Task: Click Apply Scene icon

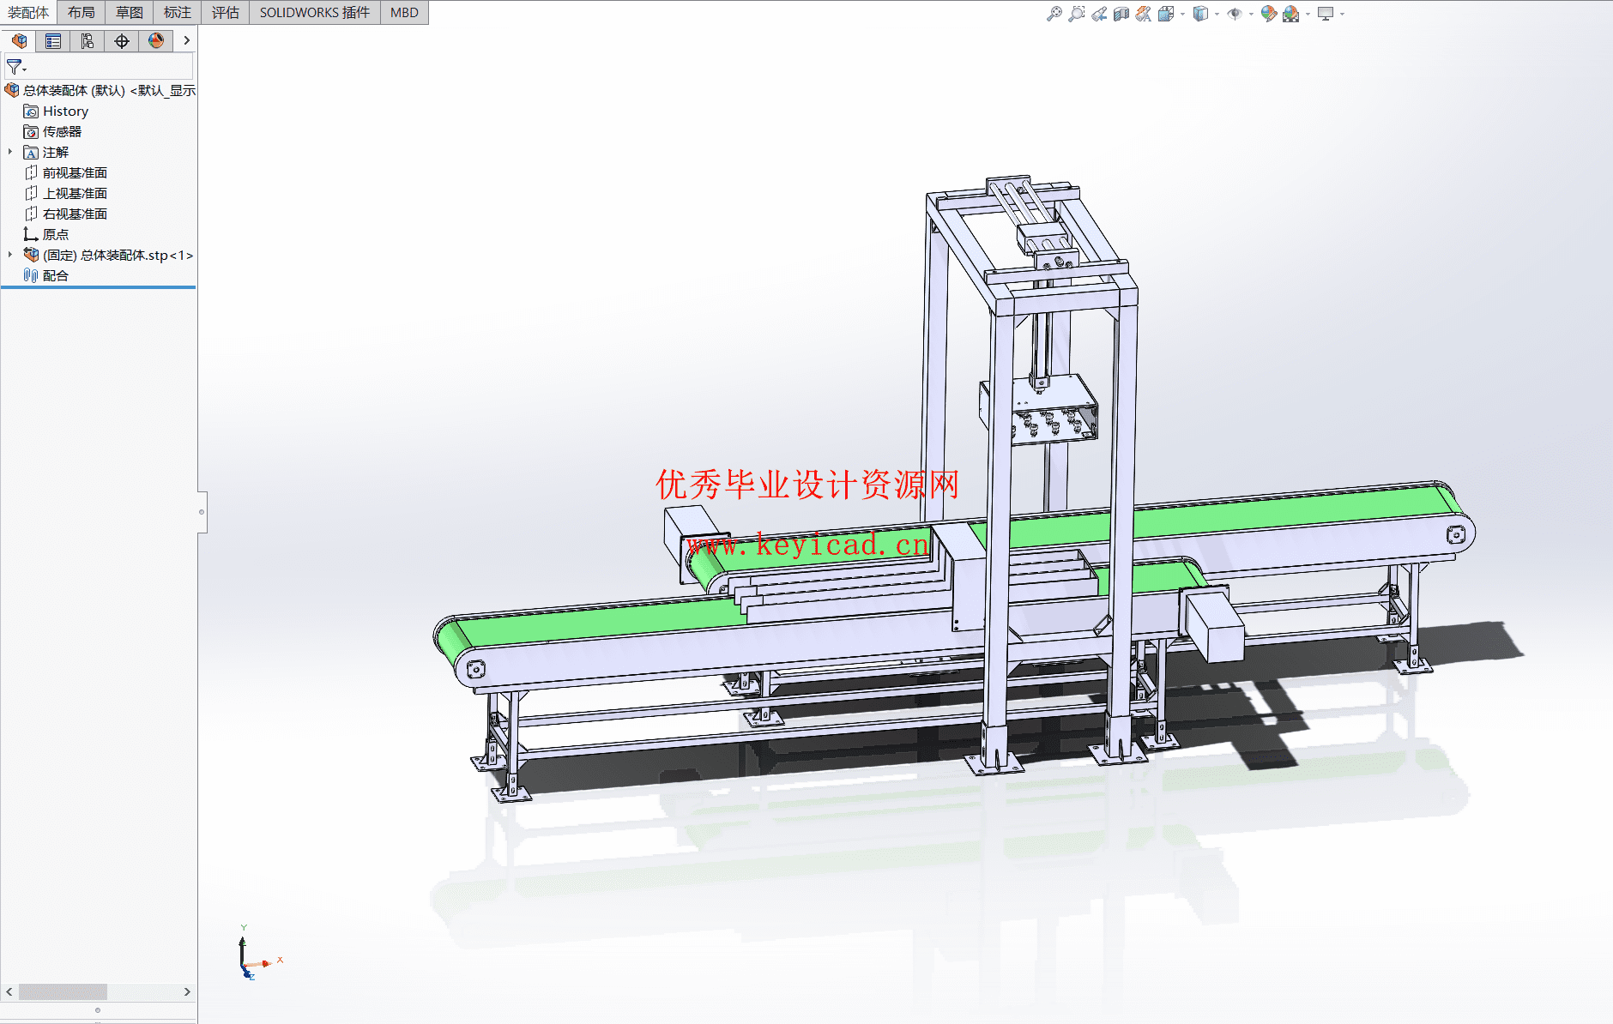Action: (x=1290, y=14)
